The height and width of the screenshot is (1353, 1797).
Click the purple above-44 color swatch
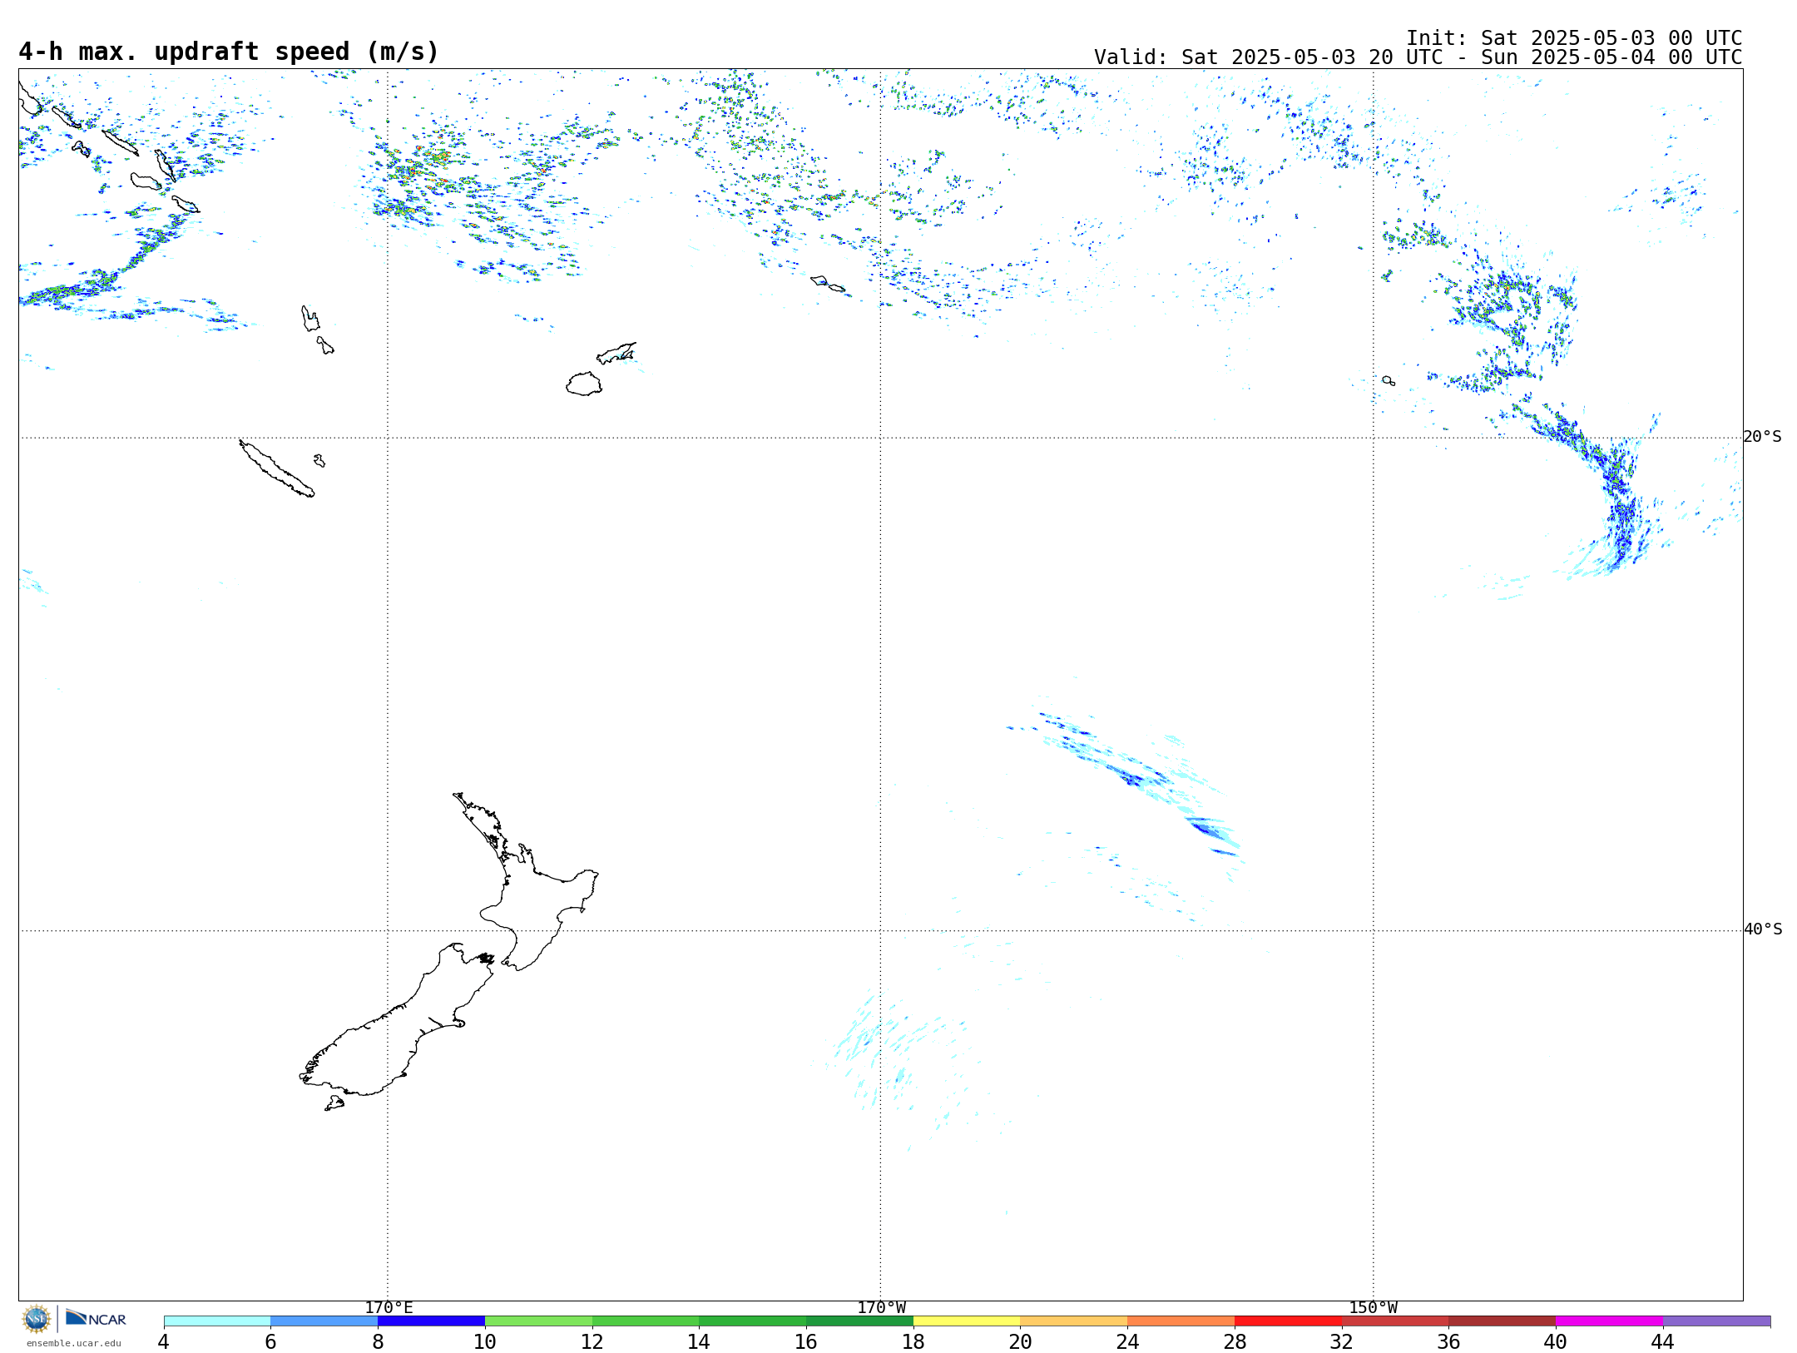click(1716, 1321)
